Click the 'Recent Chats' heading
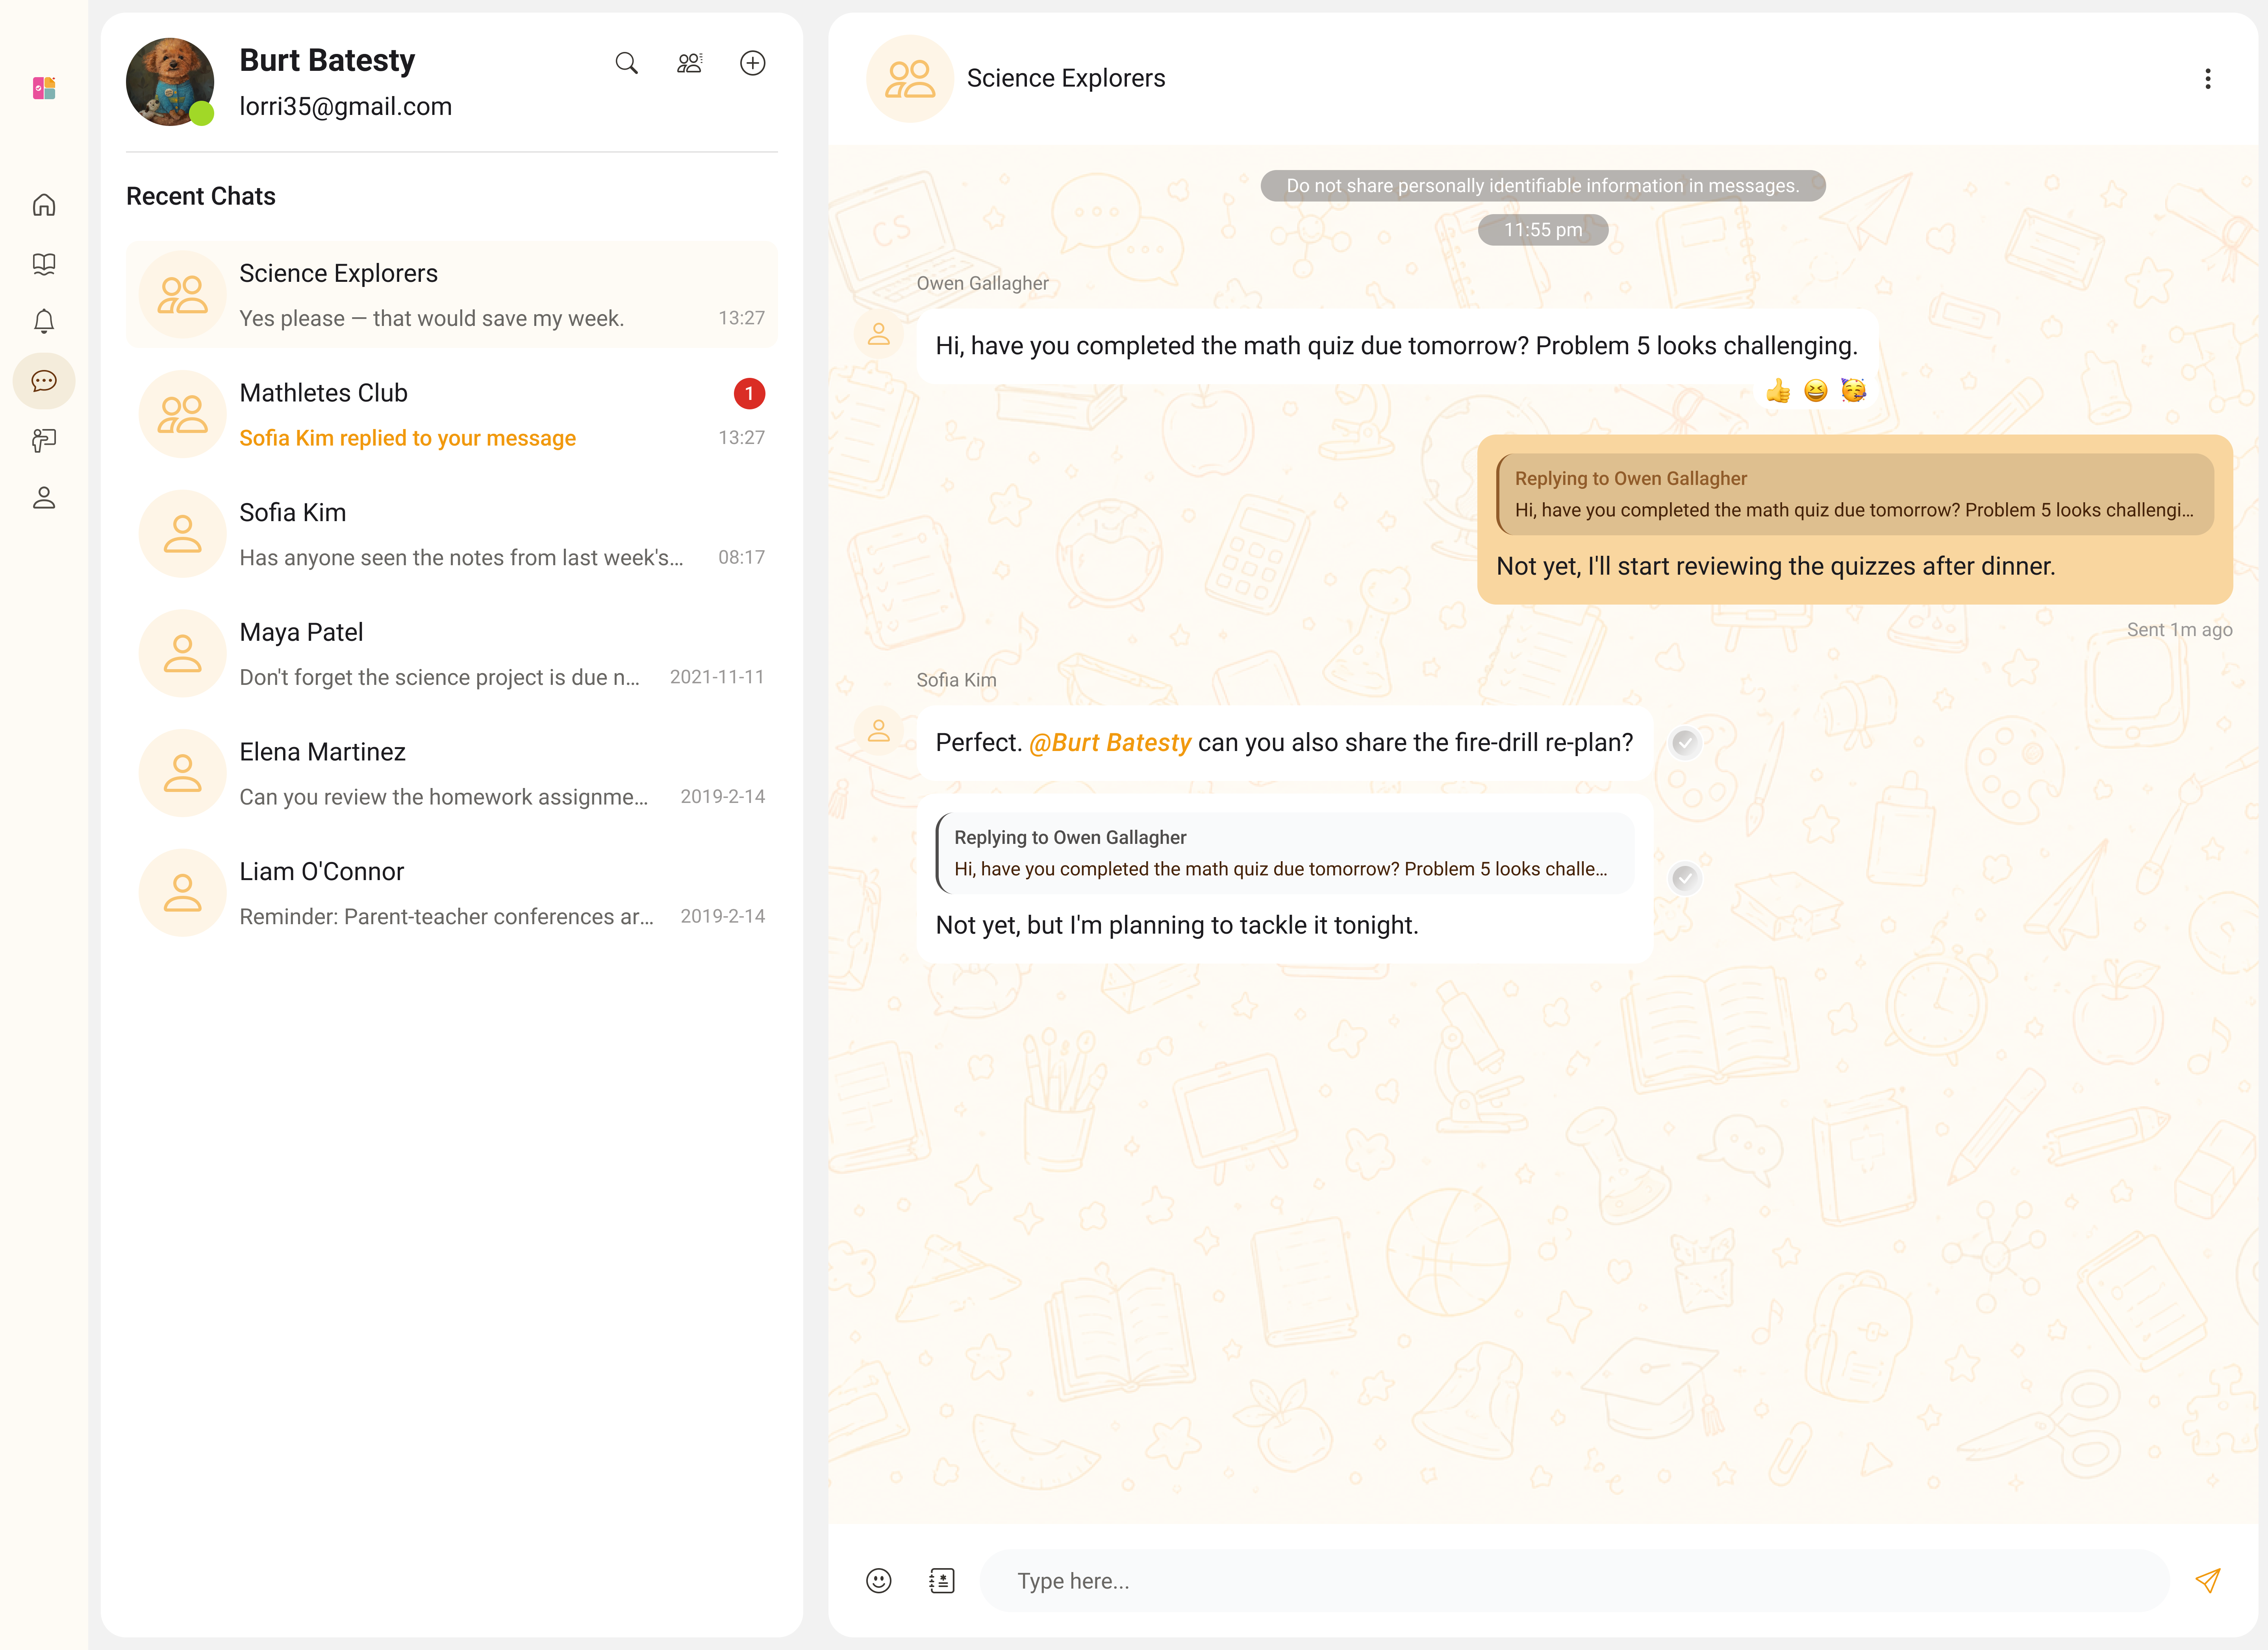This screenshot has height=1650, width=2268. pyautogui.click(x=201, y=196)
